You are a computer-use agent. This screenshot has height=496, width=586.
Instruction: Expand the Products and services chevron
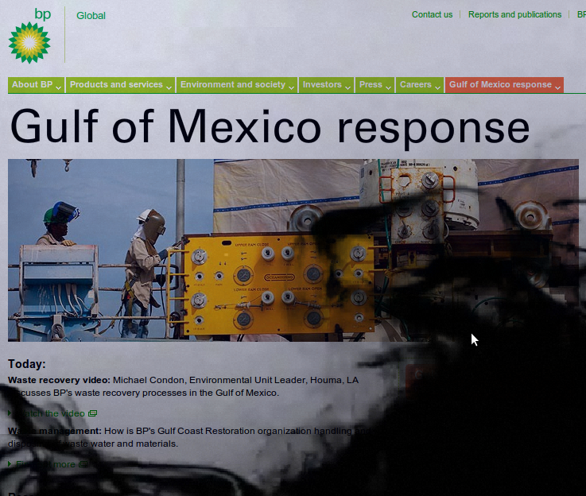pos(169,87)
